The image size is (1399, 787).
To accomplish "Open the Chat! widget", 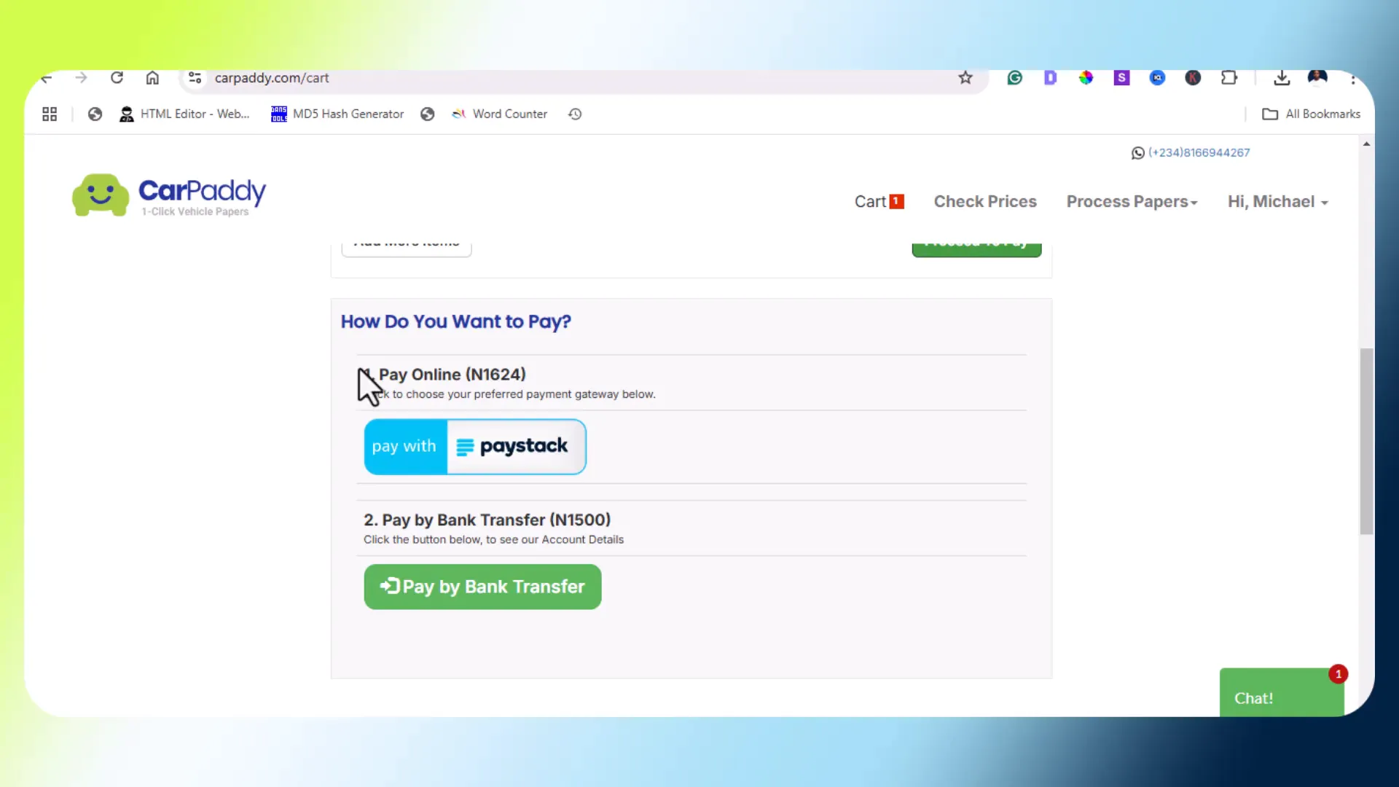I will pos(1282,692).
